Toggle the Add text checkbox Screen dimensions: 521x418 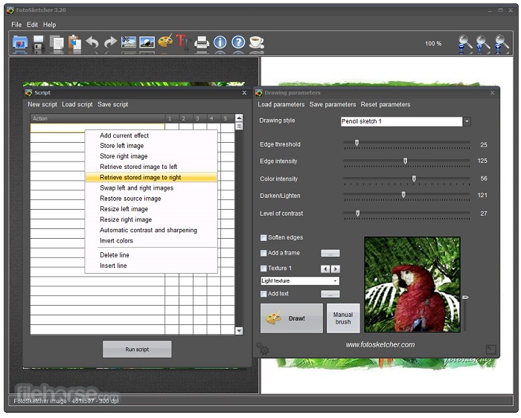click(x=263, y=294)
